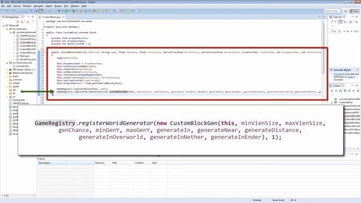Open the Search menu
Image resolution: width=361 pixels, height=203 pixels.
(x=49, y=6)
